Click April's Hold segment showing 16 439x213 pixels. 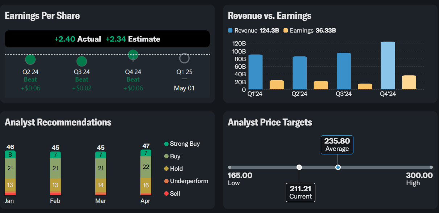tap(146, 185)
